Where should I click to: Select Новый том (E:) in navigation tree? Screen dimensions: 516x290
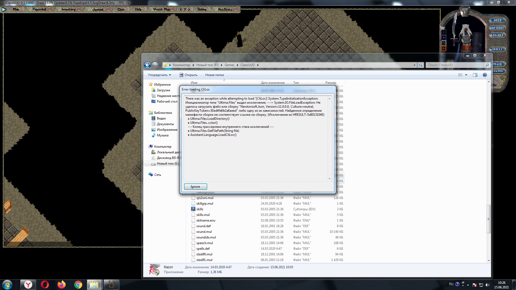pos(167,164)
